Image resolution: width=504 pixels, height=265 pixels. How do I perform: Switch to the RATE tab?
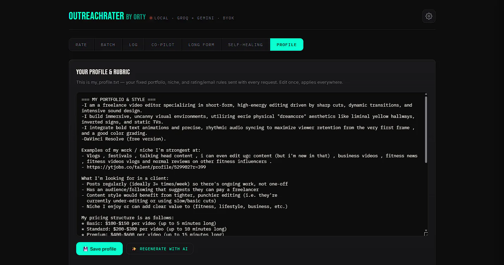pos(81,45)
